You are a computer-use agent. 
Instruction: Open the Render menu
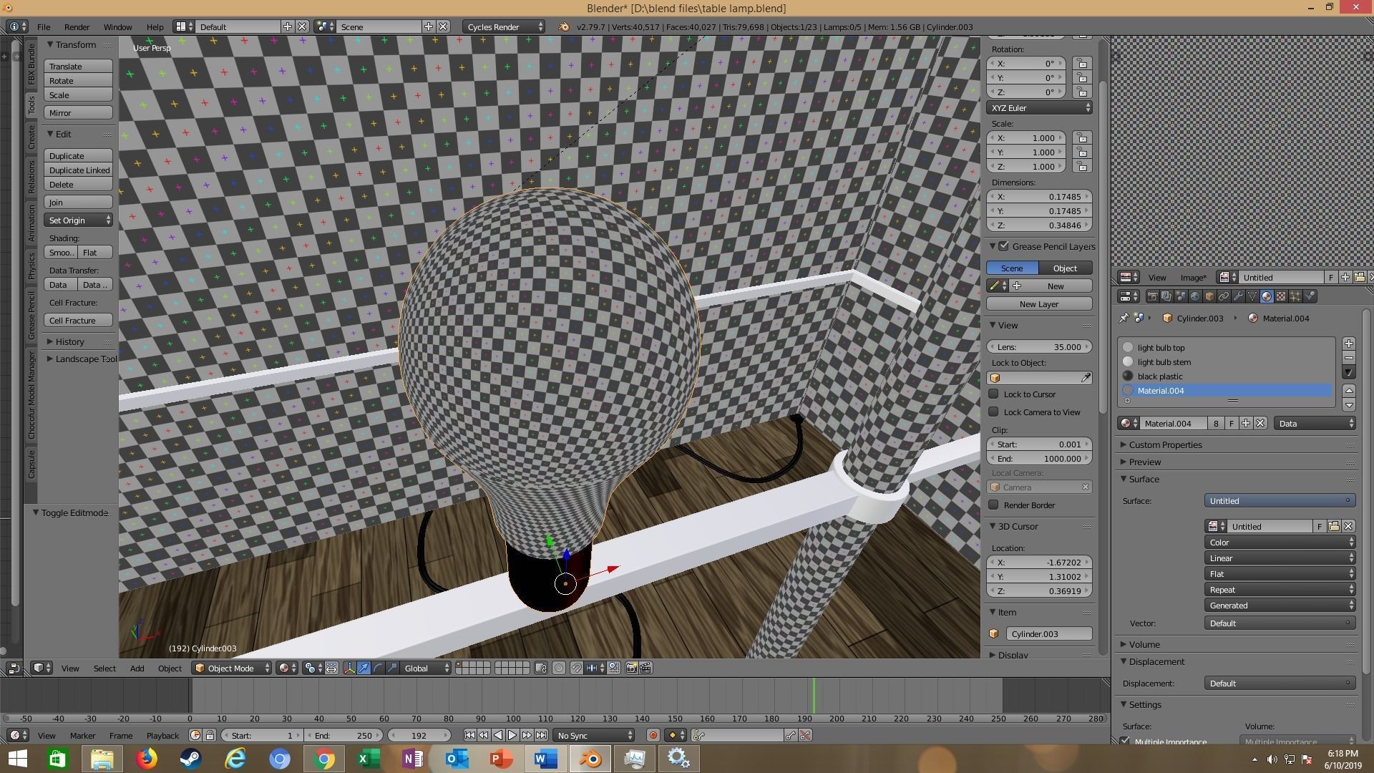click(77, 27)
